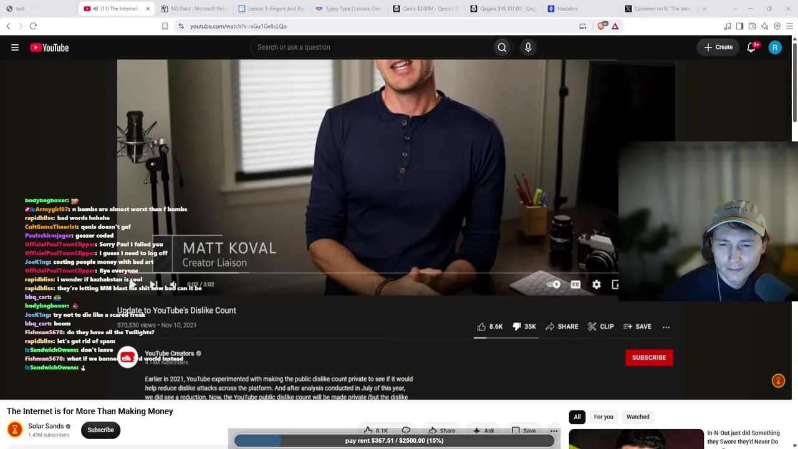
Task: Select the 'All' filter chip
Action: point(577,417)
